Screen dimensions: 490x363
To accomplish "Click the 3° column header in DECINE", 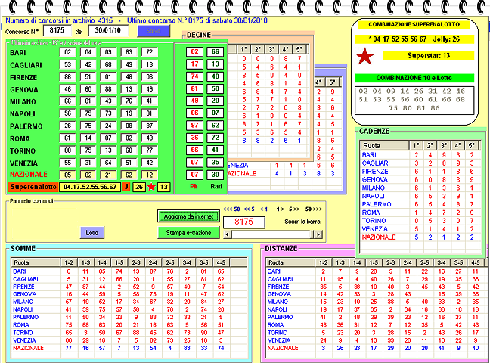I will (x=271, y=49).
